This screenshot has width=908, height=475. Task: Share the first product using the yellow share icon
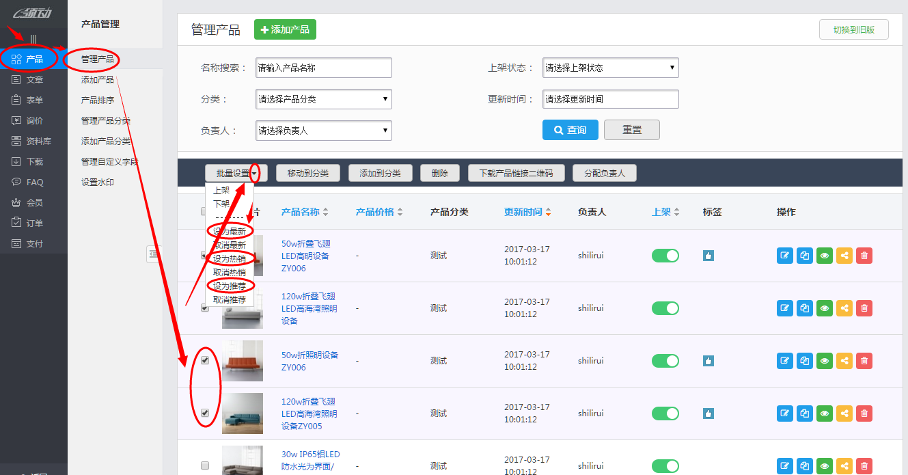(x=844, y=256)
